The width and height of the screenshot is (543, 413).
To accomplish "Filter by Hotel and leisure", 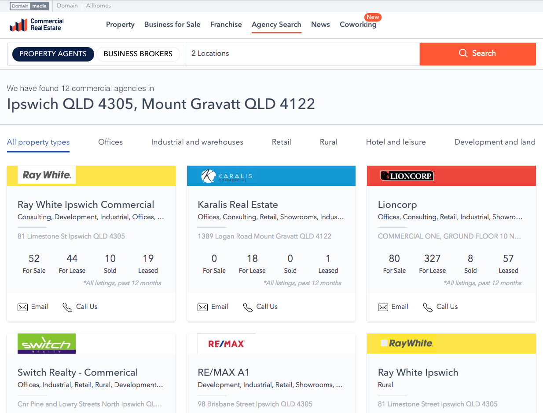I will (x=396, y=142).
